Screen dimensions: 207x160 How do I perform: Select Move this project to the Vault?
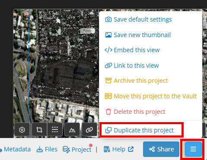pyautogui.click(x=151, y=96)
